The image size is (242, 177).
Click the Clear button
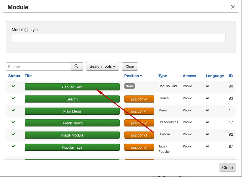[130, 66]
